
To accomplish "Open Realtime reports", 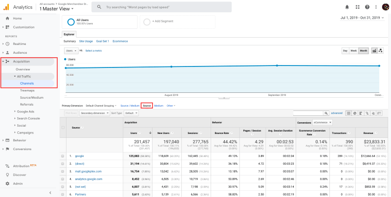I will point(20,44).
